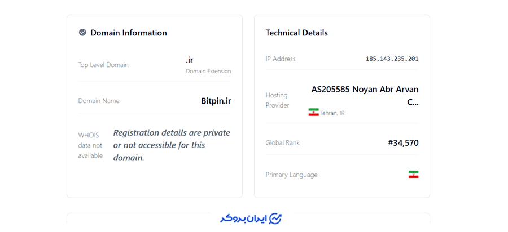Image resolution: width=508 pixels, height=232 pixels.
Task: Click the Primary Language label
Action: point(291,175)
